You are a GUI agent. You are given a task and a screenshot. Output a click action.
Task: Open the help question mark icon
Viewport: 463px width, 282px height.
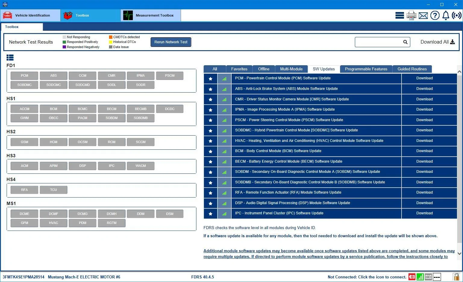tap(435, 15)
